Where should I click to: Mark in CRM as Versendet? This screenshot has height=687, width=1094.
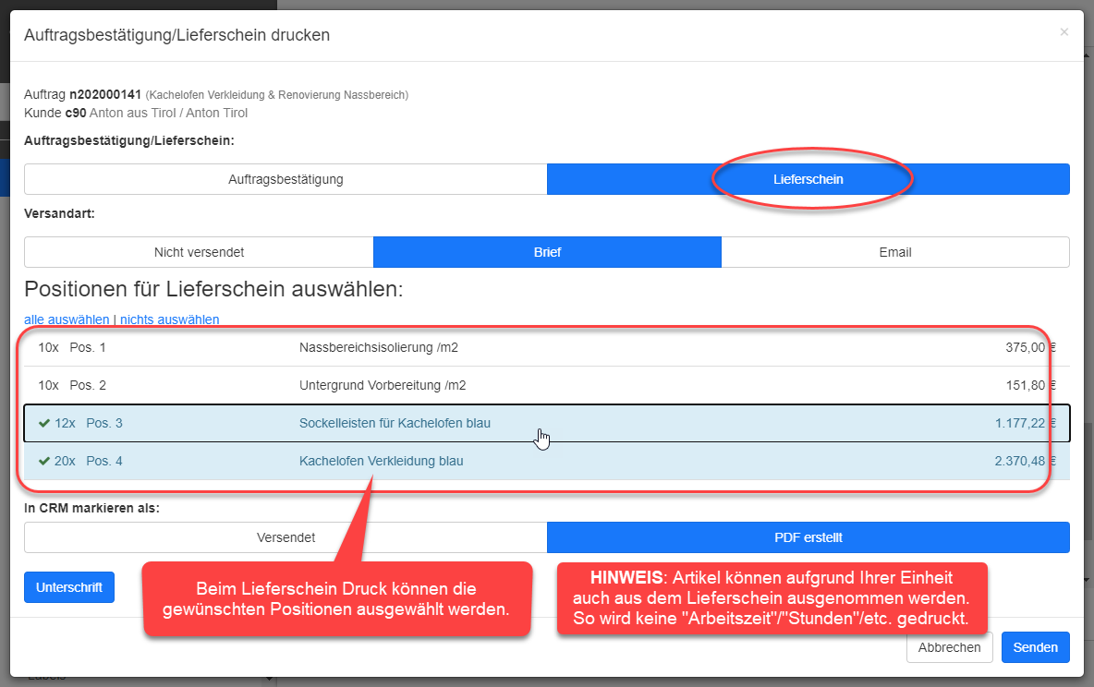286,537
